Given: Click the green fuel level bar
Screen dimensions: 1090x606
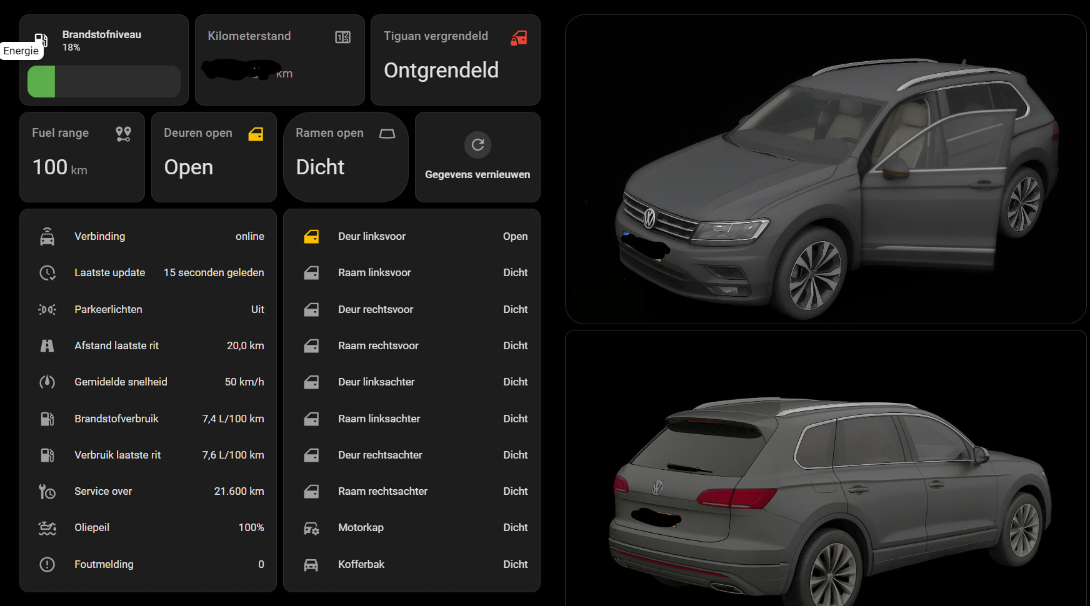Looking at the screenshot, I should [41, 81].
